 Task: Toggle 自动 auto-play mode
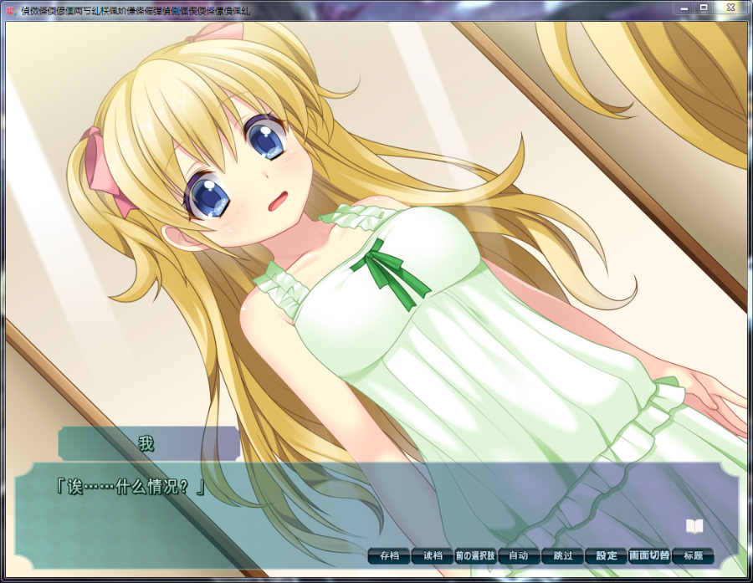coord(519,555)
